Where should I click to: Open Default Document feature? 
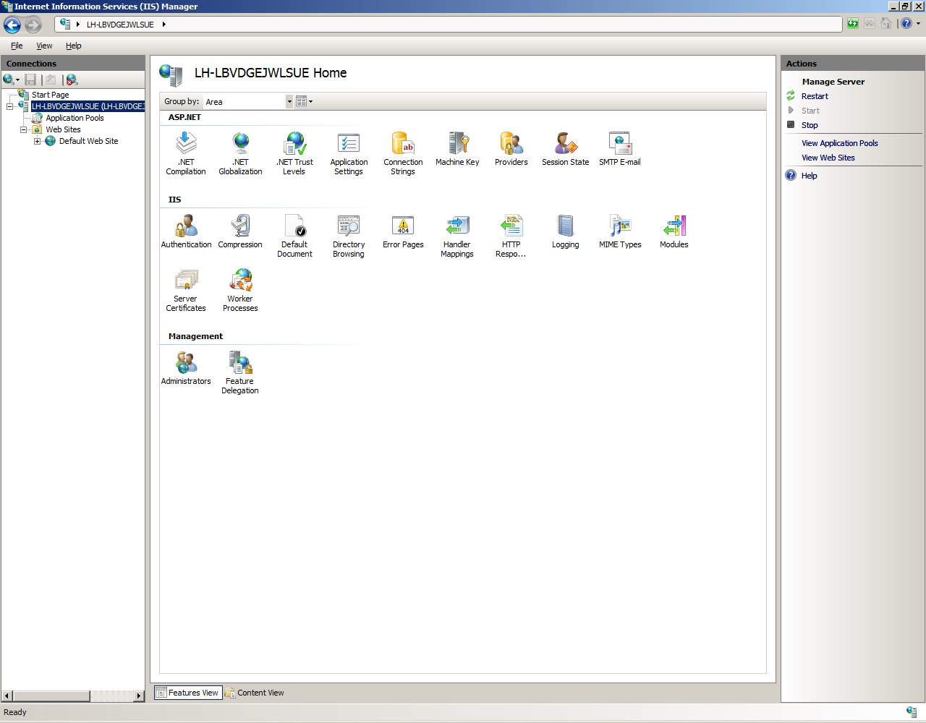click(294, 236)
